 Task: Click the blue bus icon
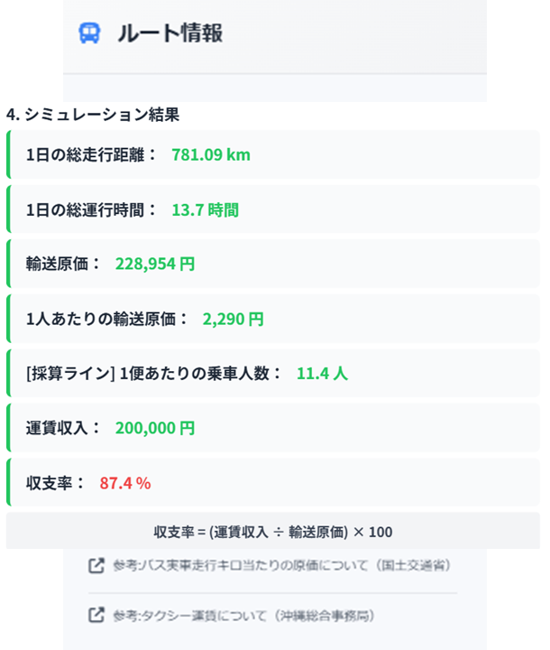coord(90,33)
